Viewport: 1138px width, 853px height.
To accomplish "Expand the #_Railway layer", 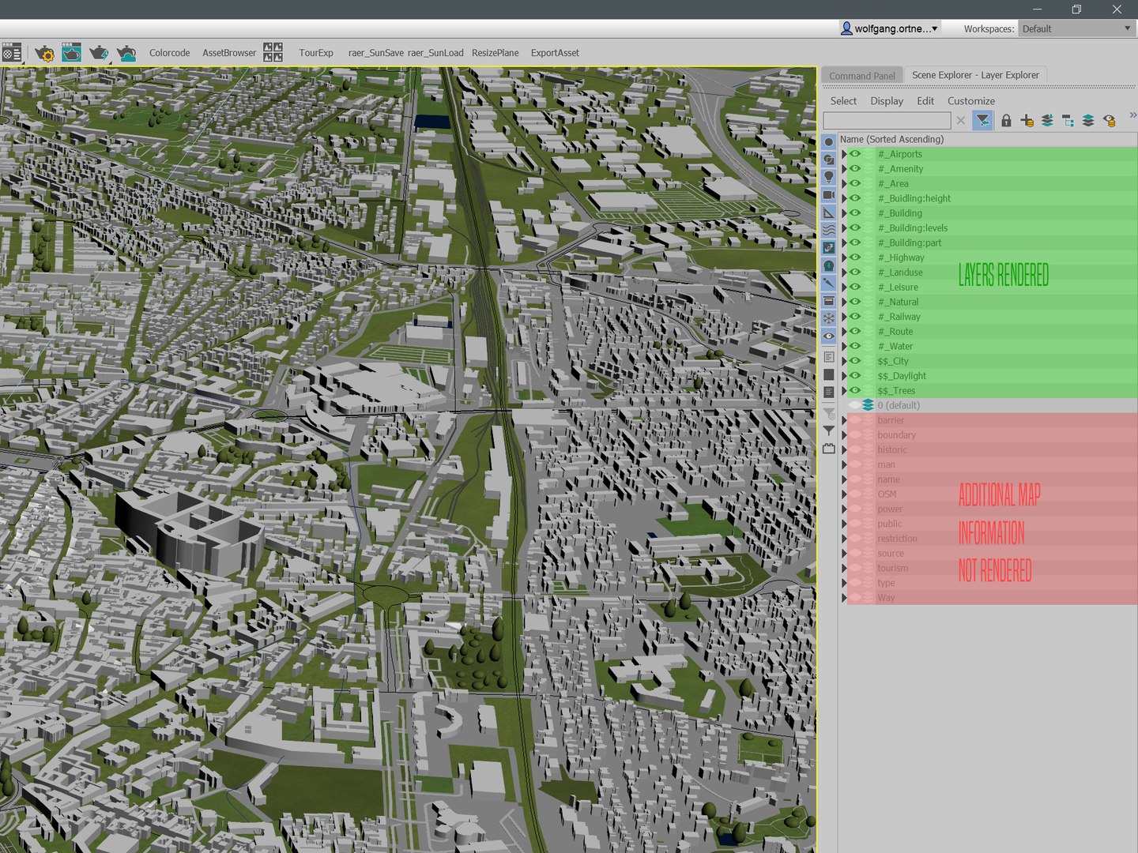I will pos(844,317).
